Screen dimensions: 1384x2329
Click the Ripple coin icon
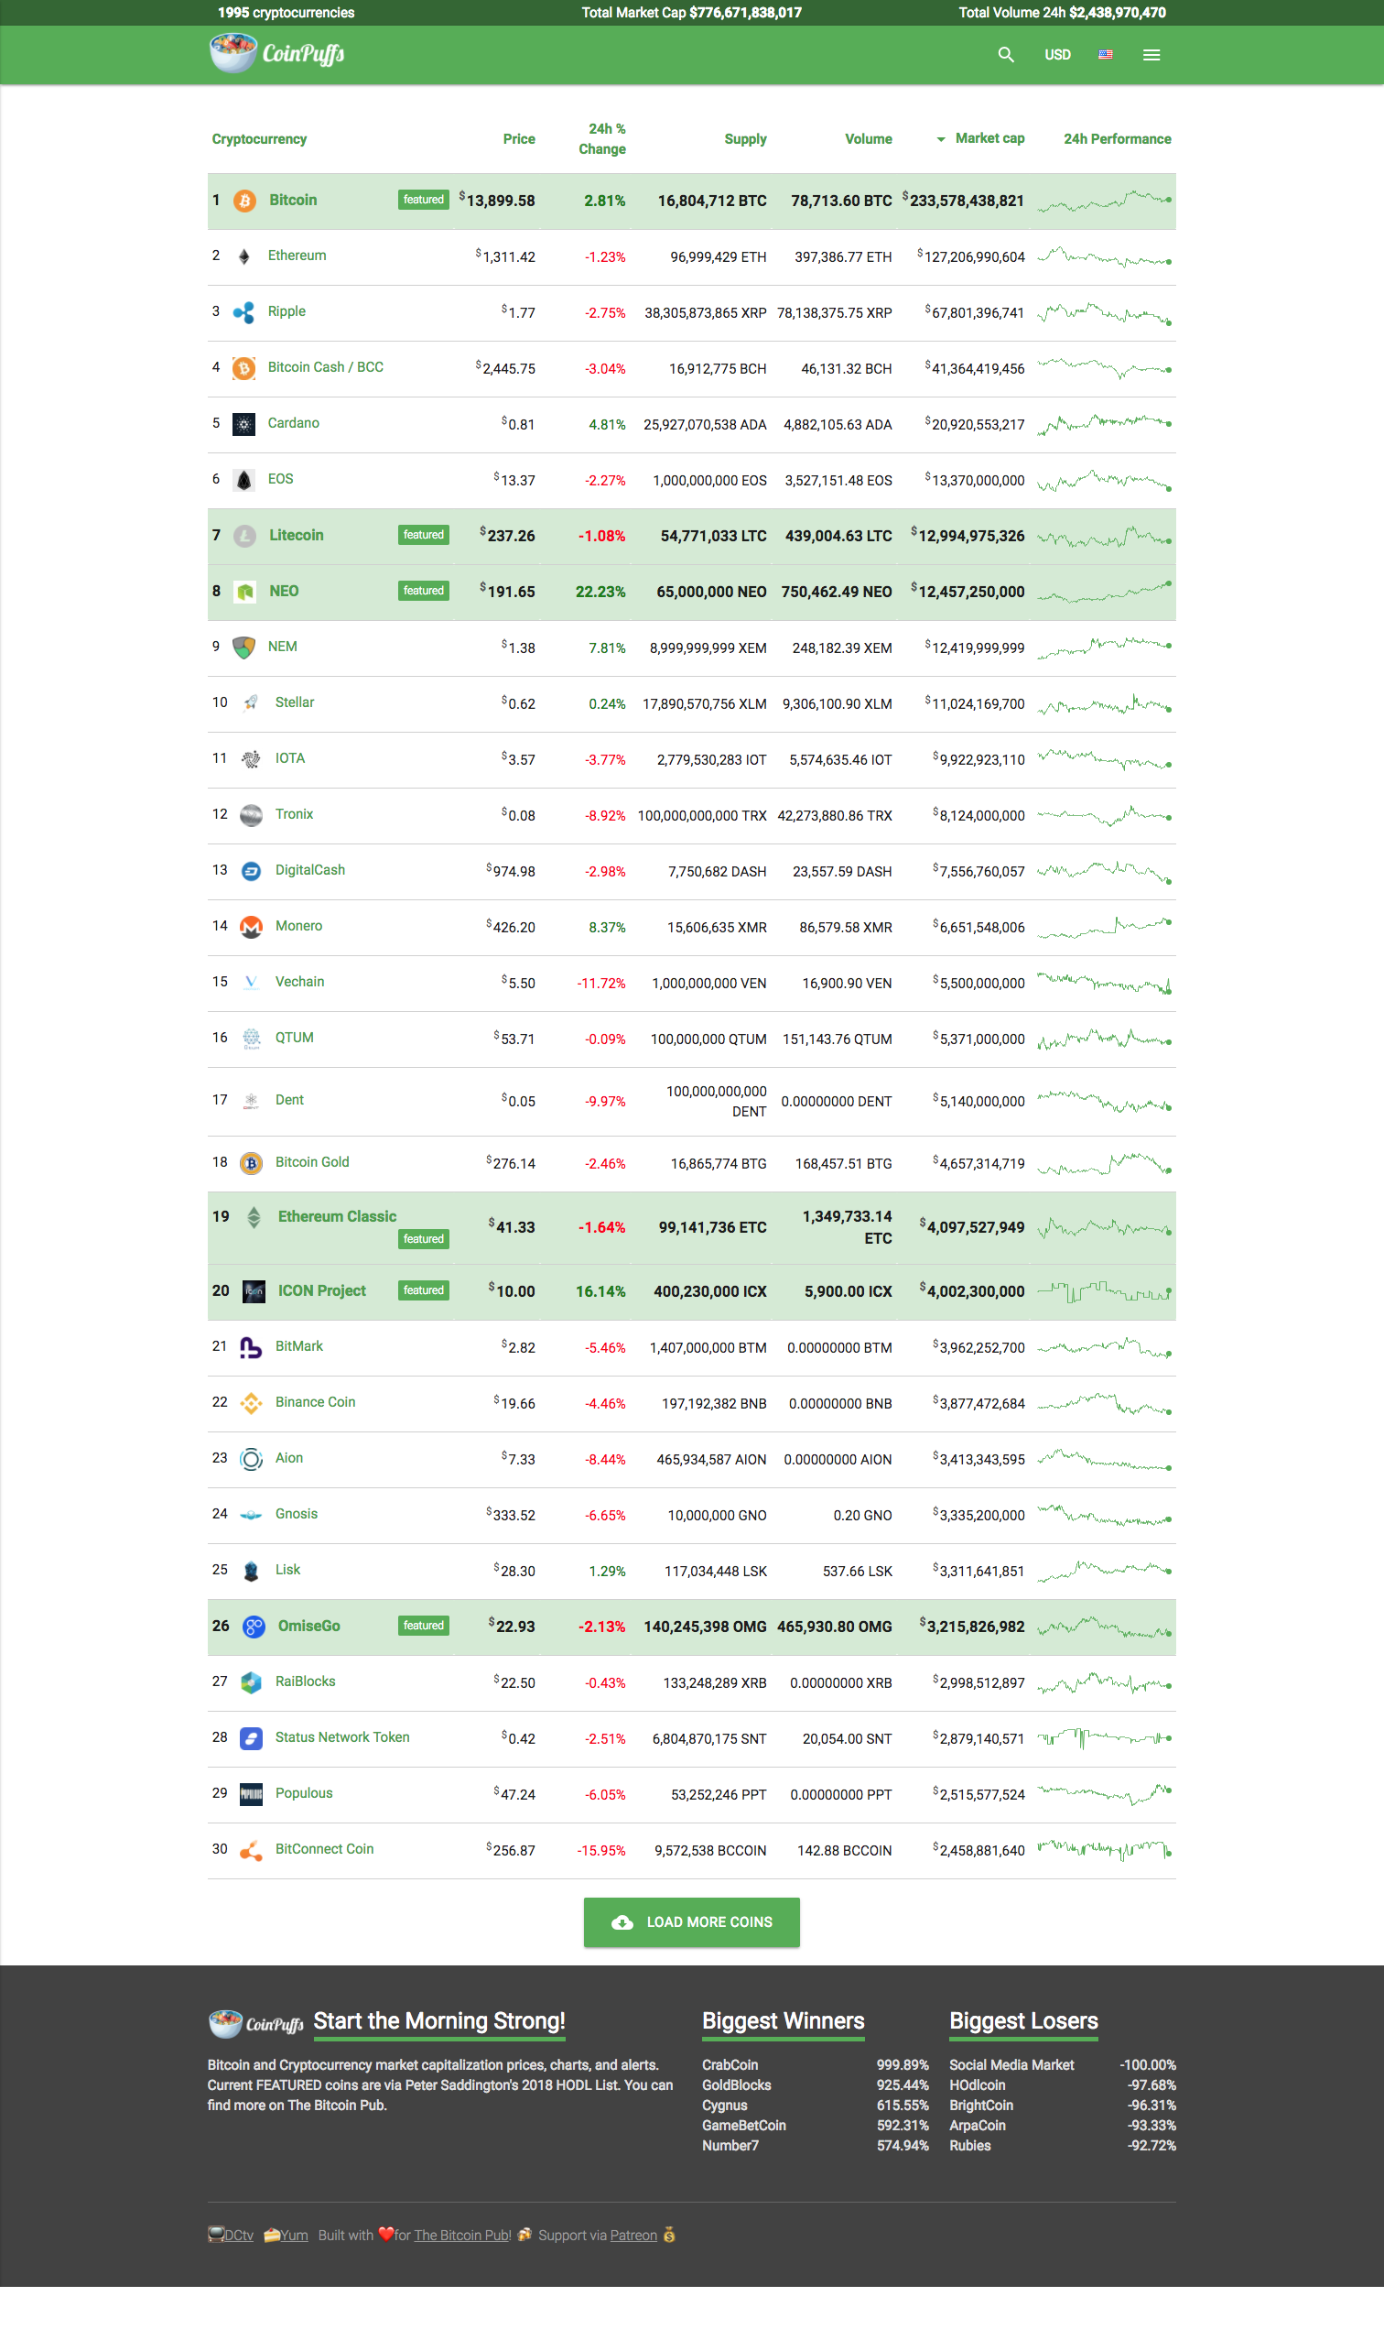(244, 312)
